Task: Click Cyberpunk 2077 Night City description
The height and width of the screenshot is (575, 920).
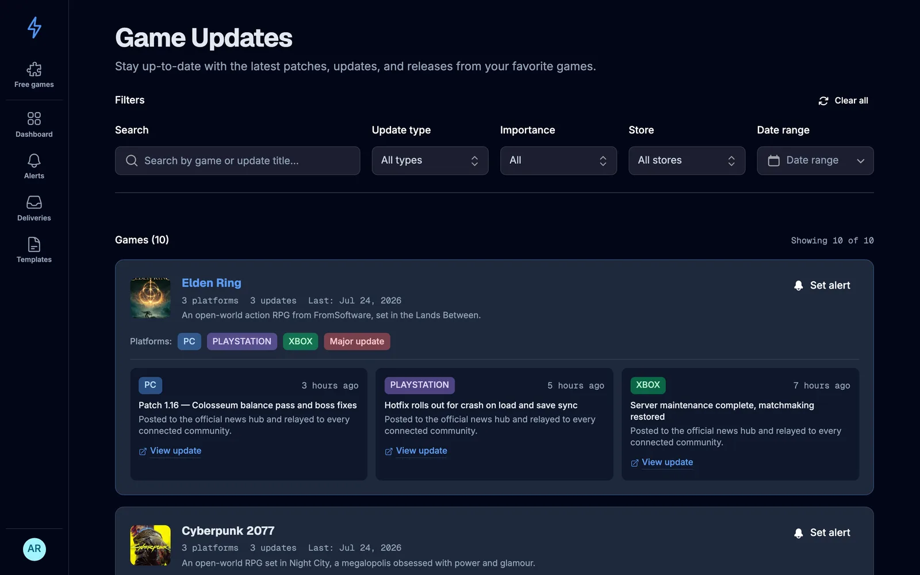Action: coord(358,563)
